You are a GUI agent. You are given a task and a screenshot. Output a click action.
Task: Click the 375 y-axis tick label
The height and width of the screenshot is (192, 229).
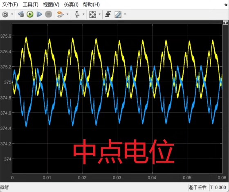(8, 82)
